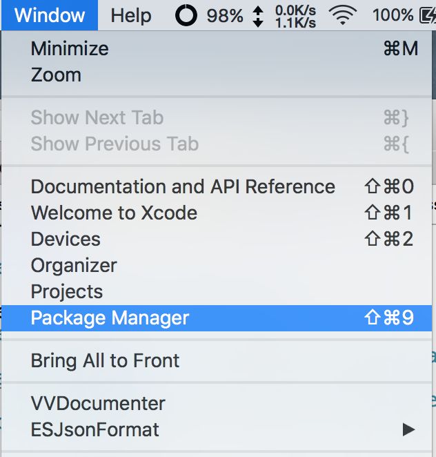Open the Wi-Fi status icon
Viewport: 436px width, 457px height.
[x=343, y=15]
